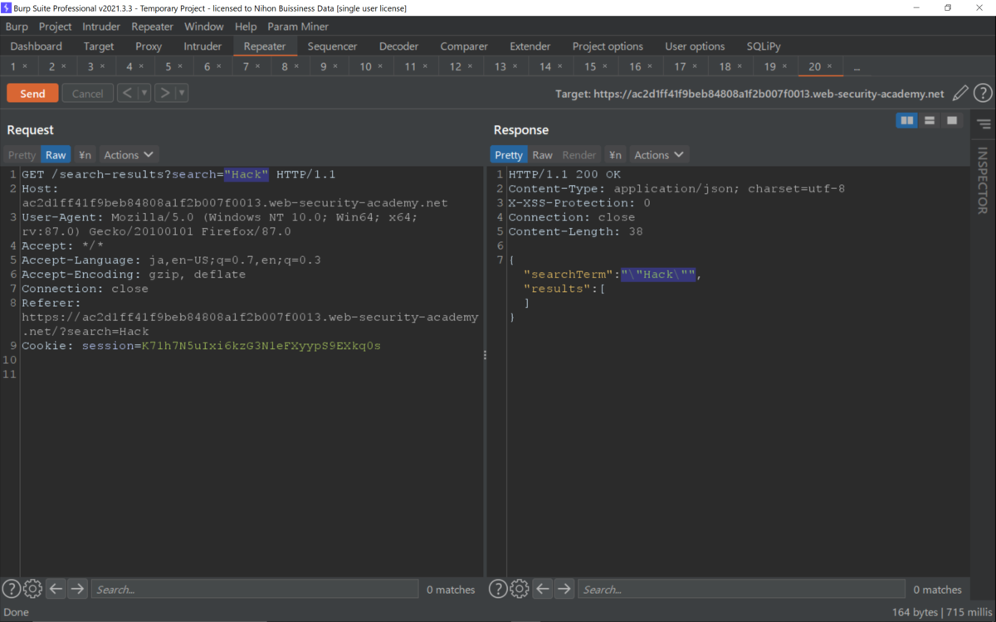Image resolution: width=996 pixels, height=622 pixels.
Task: Open the User options tab
Action: pos(695,46)
